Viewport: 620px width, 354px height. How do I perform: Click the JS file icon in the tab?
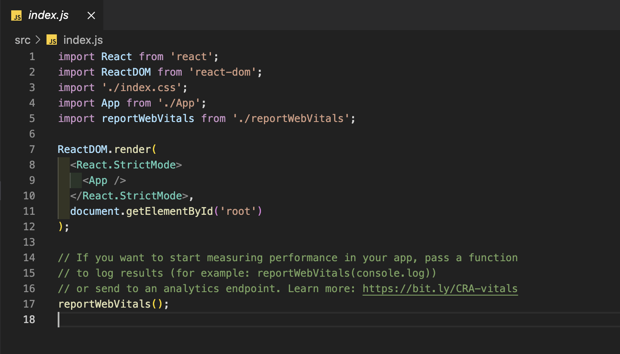tap(16, 16)
